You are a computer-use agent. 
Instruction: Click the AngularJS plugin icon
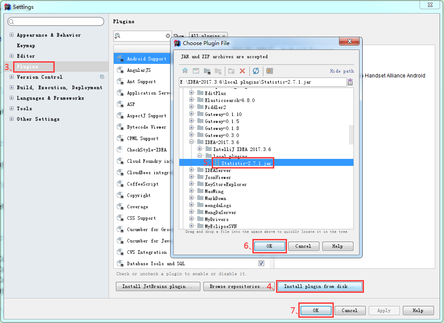click(120, 70)
